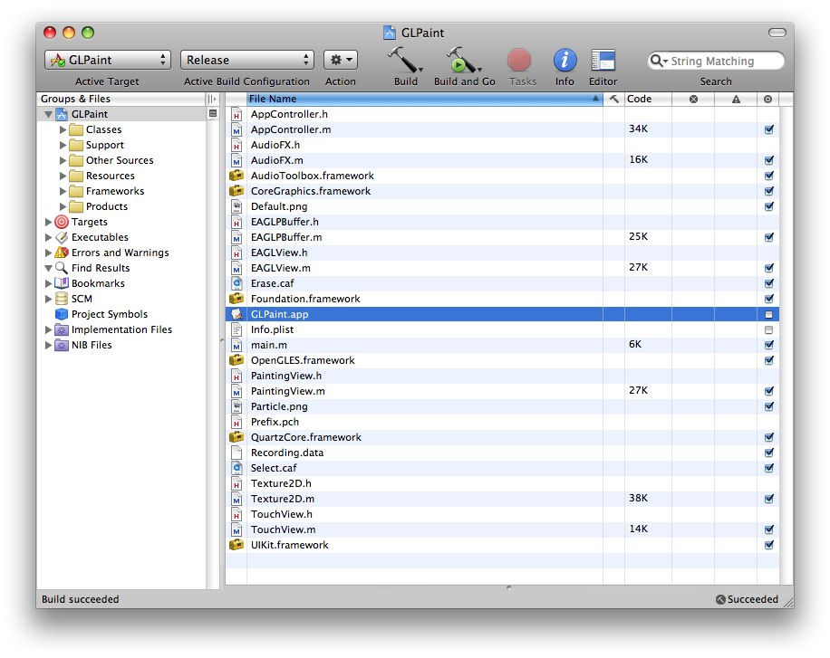830x658 pixels.
Task: Toggle target checkbox for main.m
Action: pyautogui.click(x=769, y=345)
